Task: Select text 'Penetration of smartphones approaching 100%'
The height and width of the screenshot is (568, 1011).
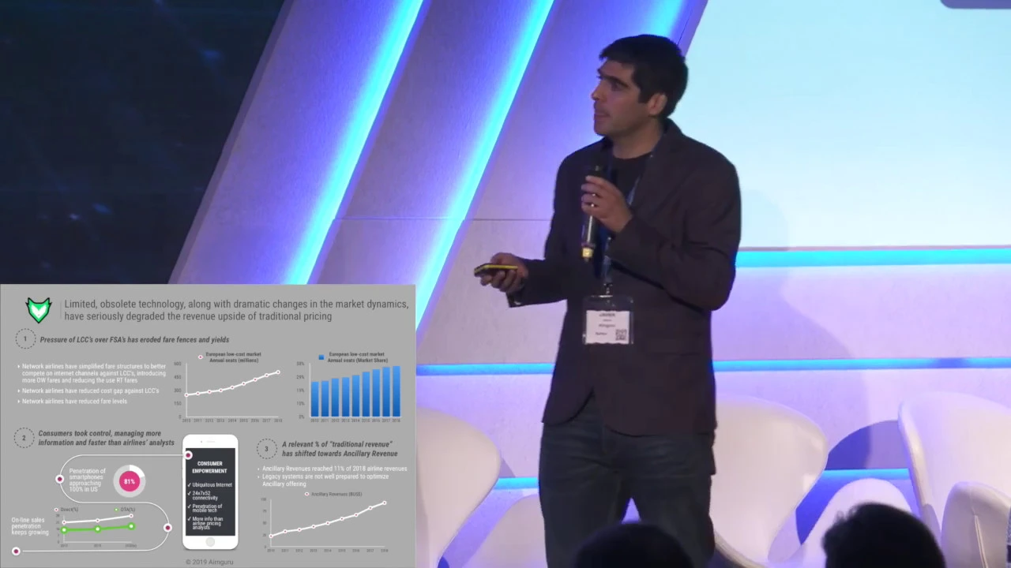Action: [x=87, y=480]
